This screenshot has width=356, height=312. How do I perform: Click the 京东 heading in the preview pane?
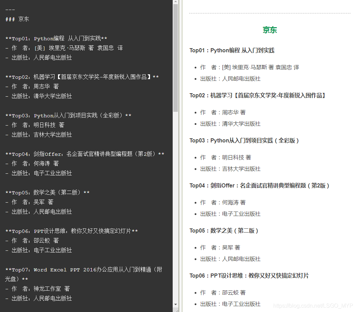pos(269,30)
